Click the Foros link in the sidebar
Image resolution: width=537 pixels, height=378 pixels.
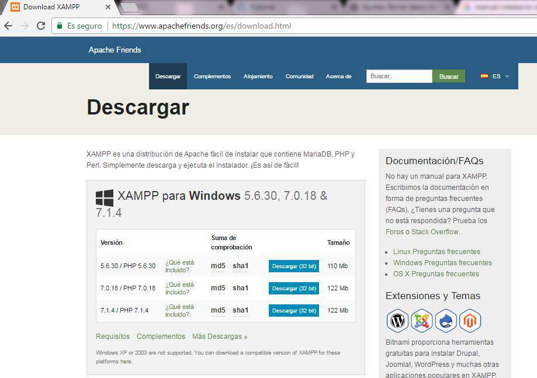click(x=394, y=232)
